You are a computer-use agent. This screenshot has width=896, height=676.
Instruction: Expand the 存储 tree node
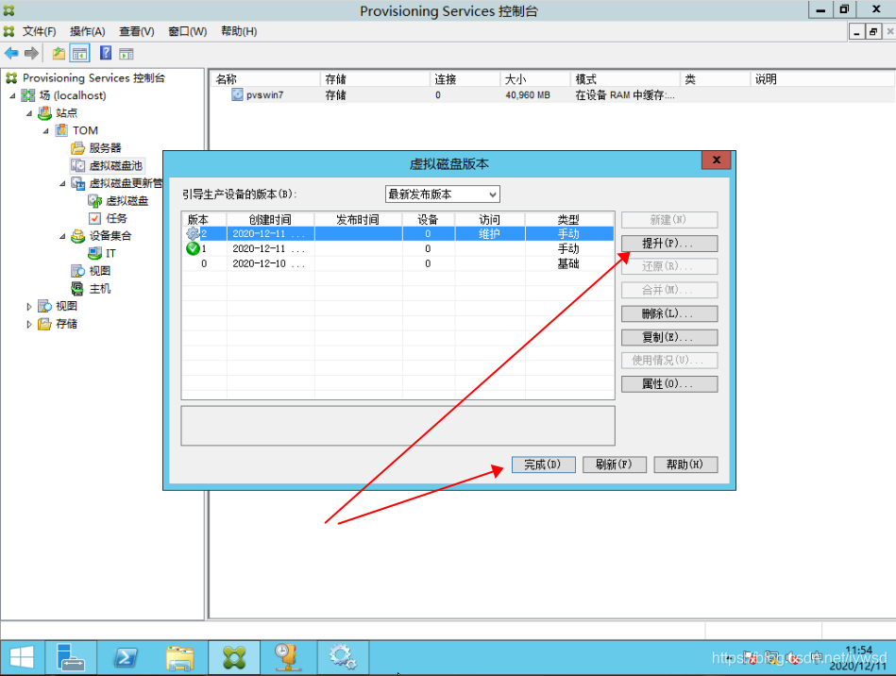pyautogui.click(x=29, y=324)
